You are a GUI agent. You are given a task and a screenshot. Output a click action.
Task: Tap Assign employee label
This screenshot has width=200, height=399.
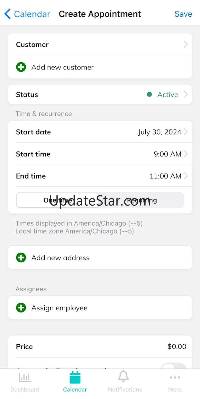click(59, 308)
